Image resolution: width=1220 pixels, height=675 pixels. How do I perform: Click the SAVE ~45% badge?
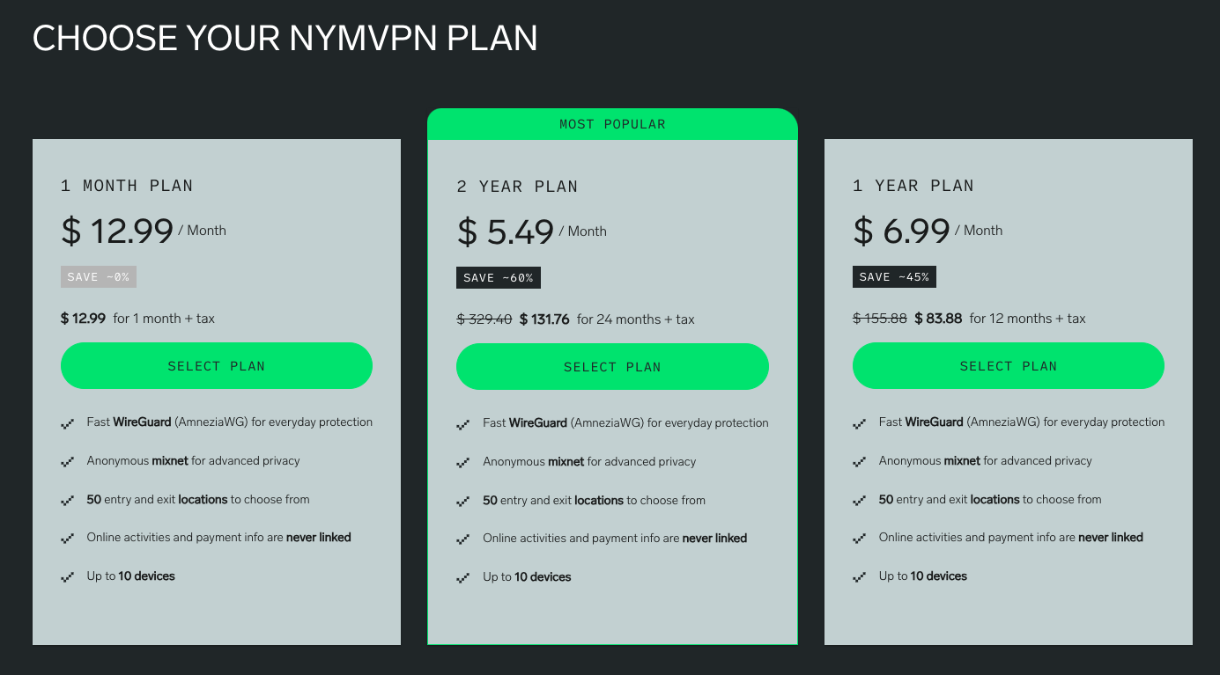click(x=894, y=276)
